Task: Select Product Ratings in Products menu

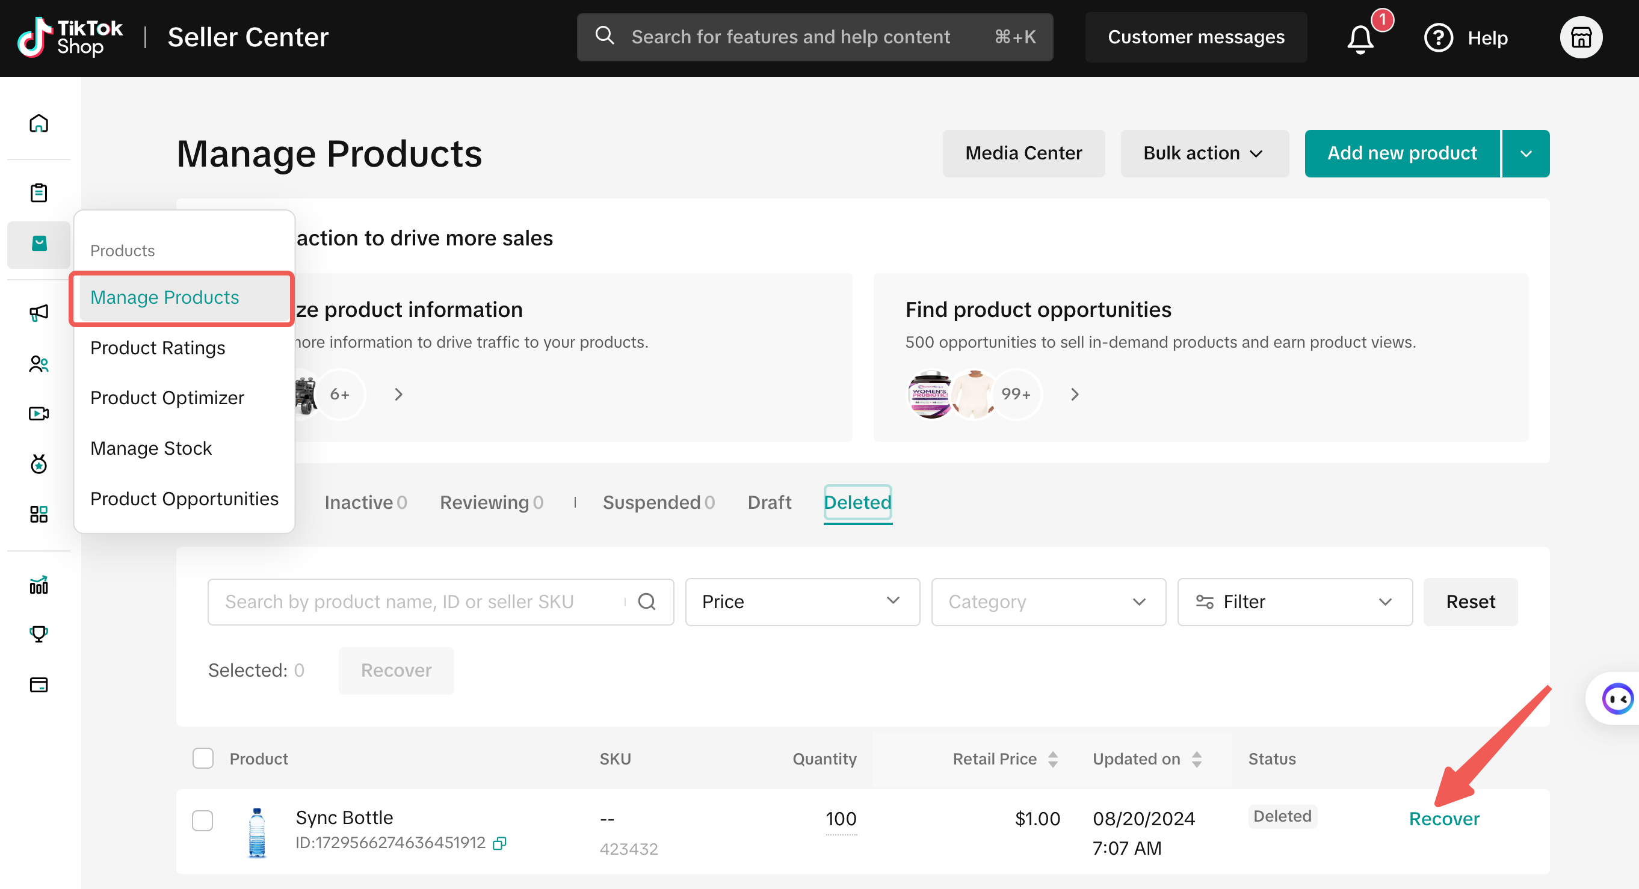Action: [158, 348]
